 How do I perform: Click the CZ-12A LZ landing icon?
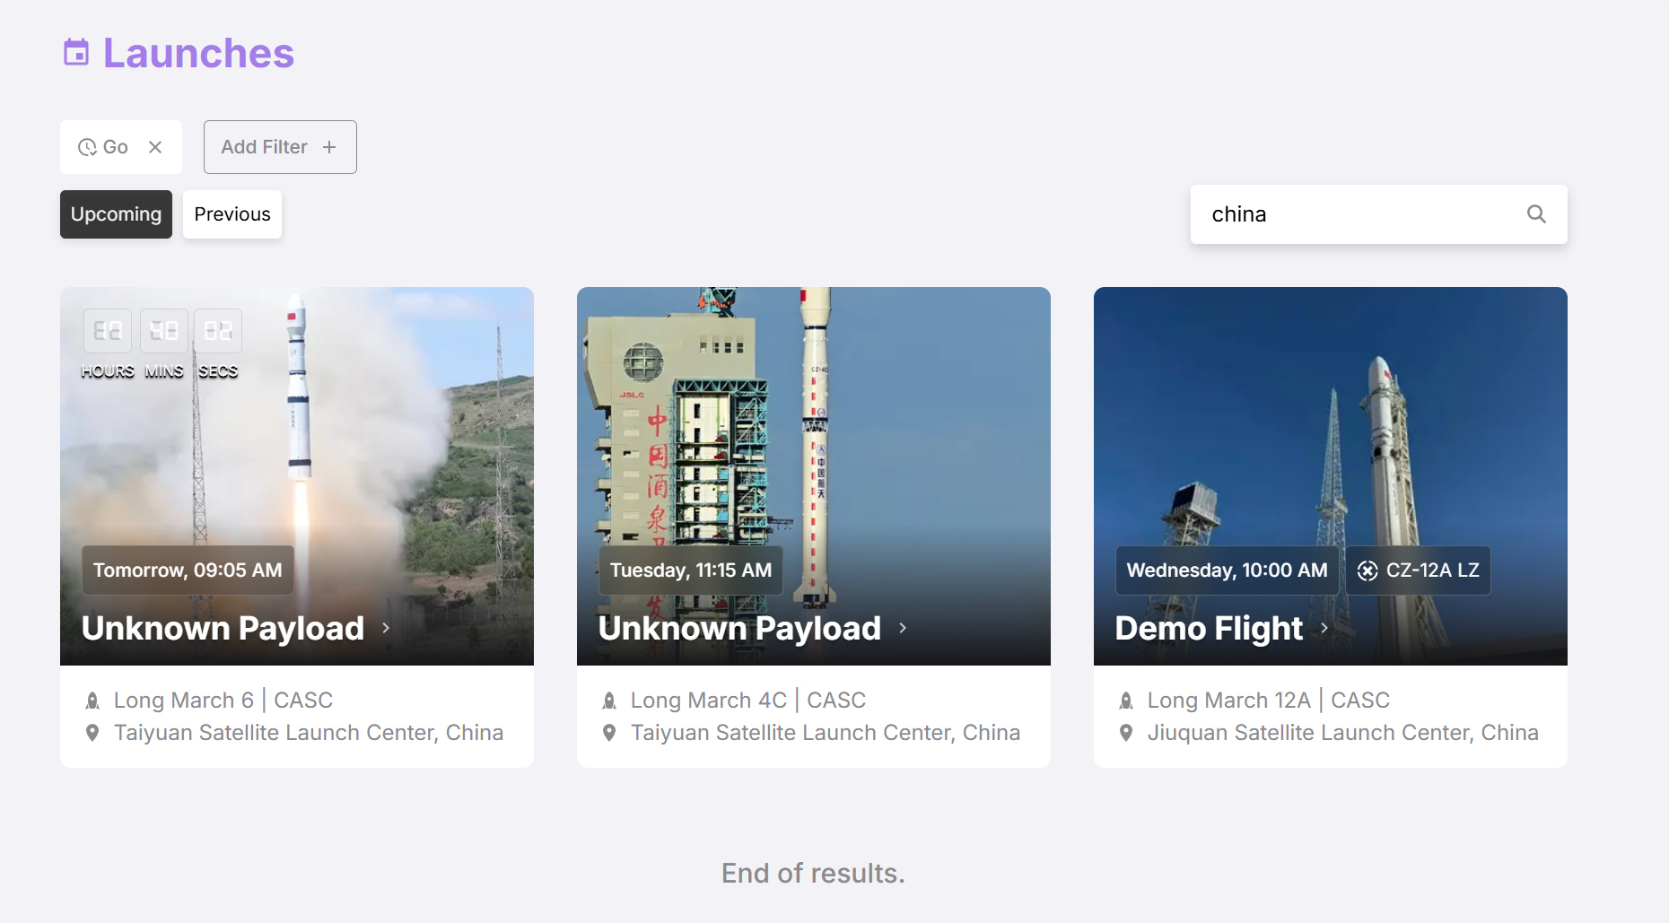(1368, 570)
